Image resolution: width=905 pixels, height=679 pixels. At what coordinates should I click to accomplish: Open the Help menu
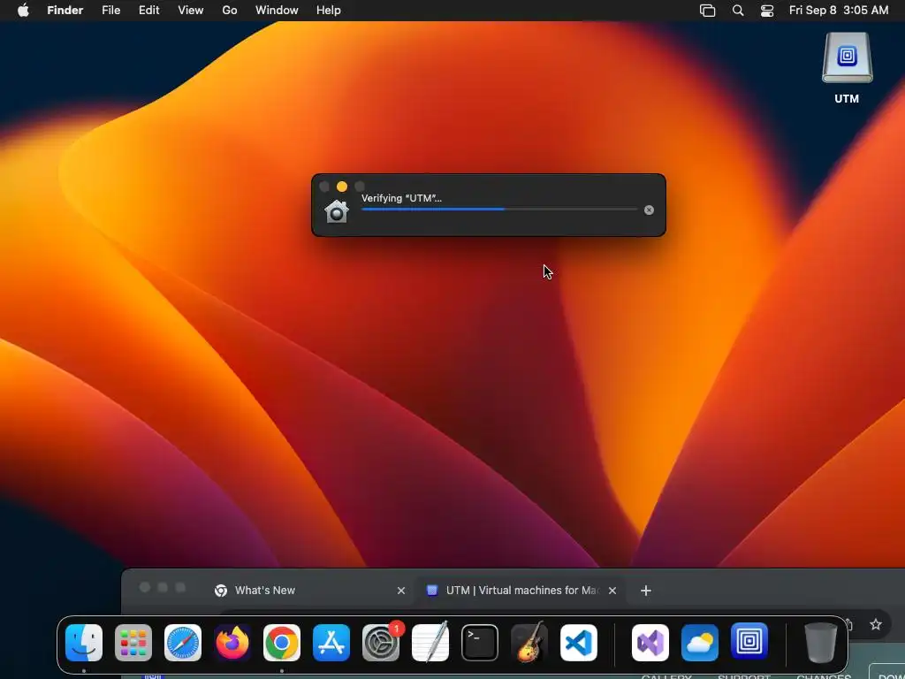[329, 11]
